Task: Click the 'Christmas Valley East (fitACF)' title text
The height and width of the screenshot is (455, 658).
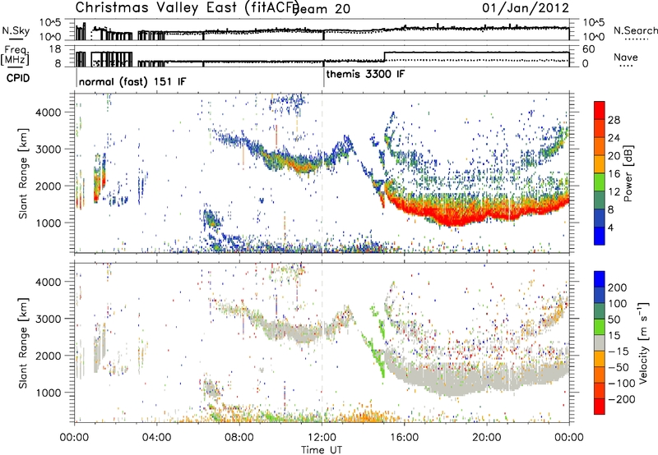Action: click(188, 8)
